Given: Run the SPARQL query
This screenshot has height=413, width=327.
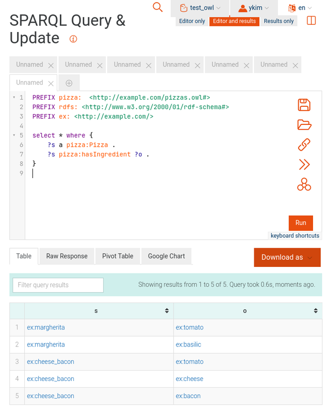Looking at the screenshot, I should coord(301,223).
